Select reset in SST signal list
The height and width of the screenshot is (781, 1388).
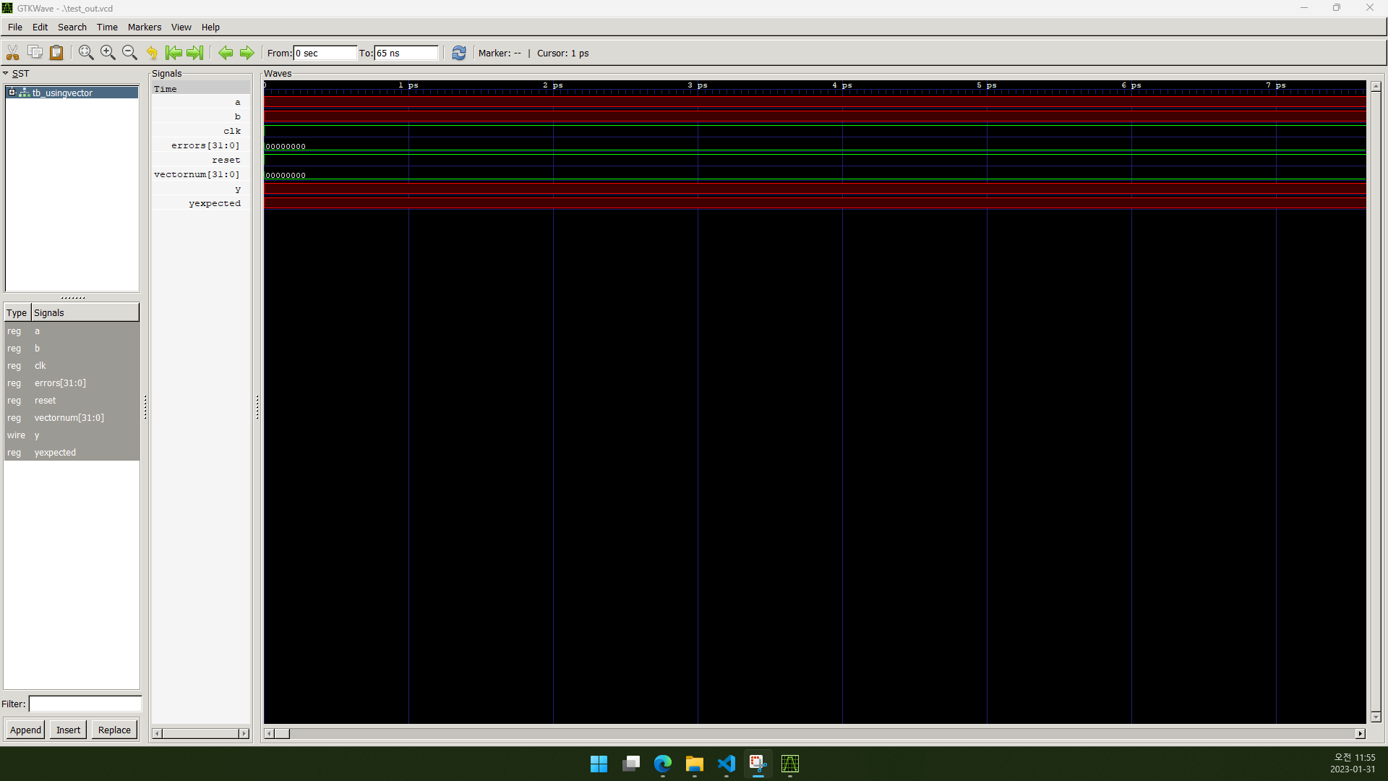pyautogui.click(x=72, y=401)
